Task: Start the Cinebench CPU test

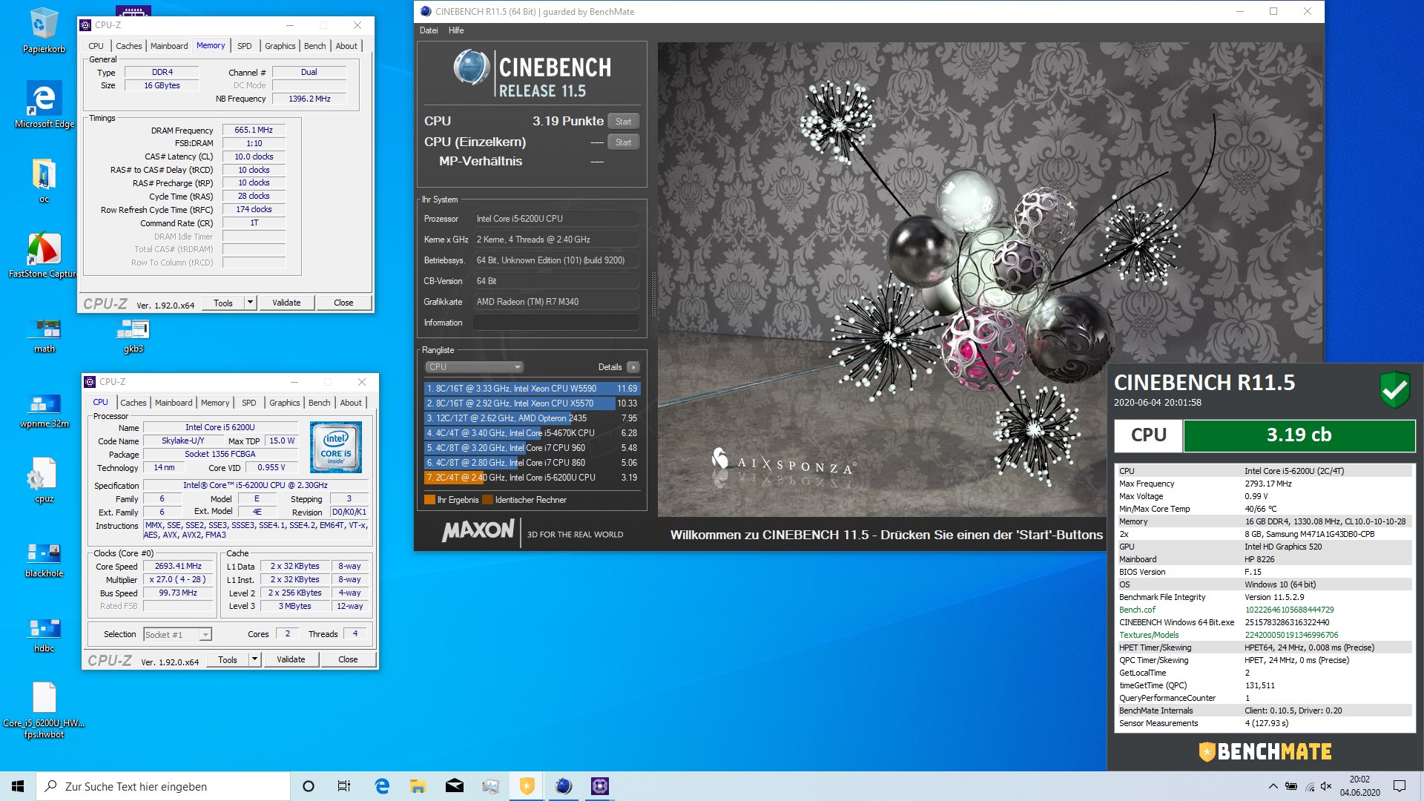Action: [x=623, y=122]
